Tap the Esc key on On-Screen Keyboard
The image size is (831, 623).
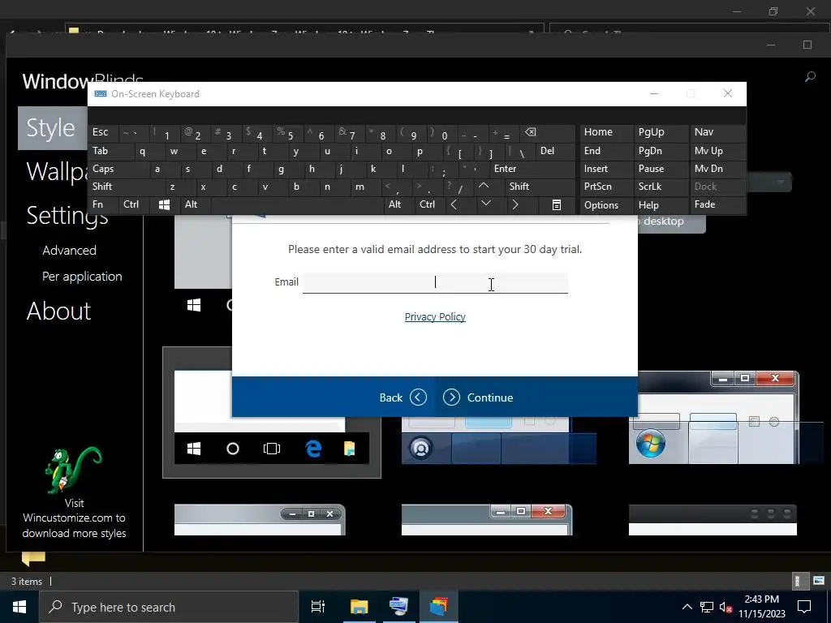[102, 132]
